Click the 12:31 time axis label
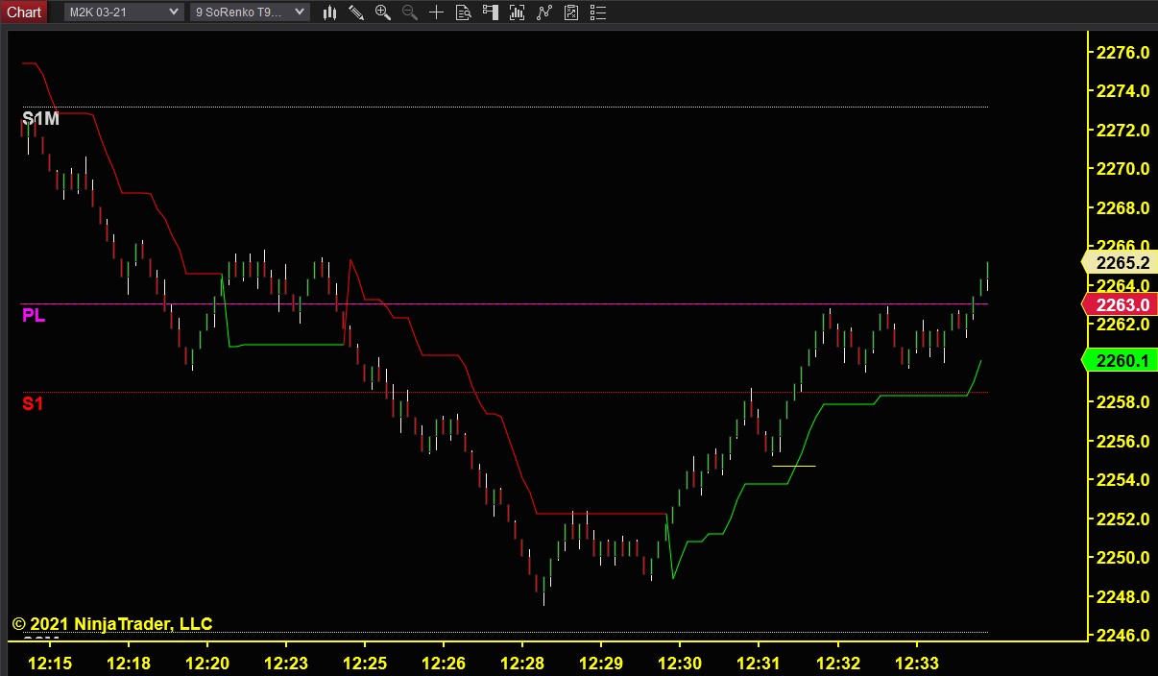The image size is (1158, 676). (x=758, y=663)
